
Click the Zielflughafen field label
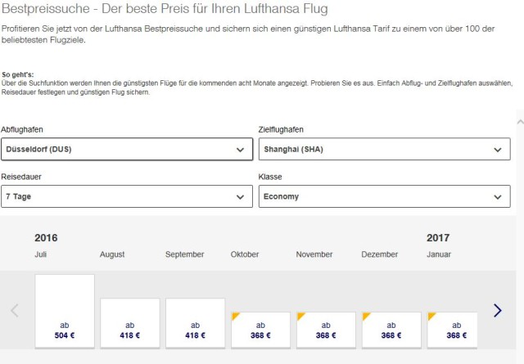281,129
